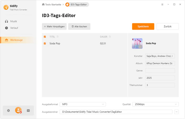Sort by the DAUER column icon
This screenshot has height=119, width=185.
110,37
